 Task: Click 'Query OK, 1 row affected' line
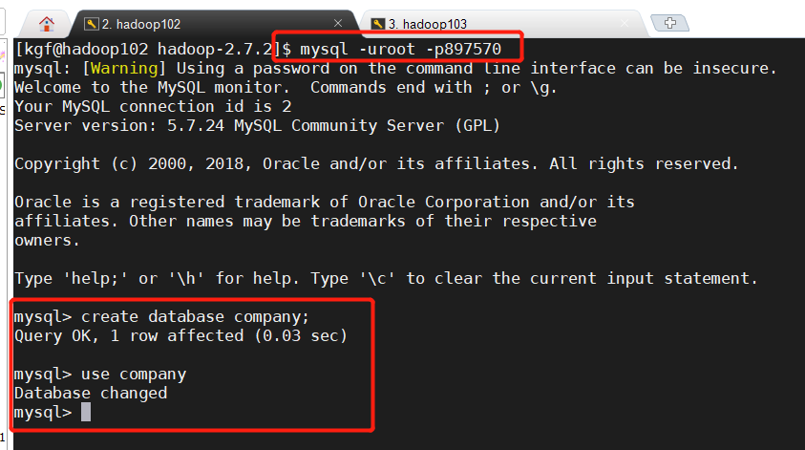pyautogui.click(x=180, y=336)
